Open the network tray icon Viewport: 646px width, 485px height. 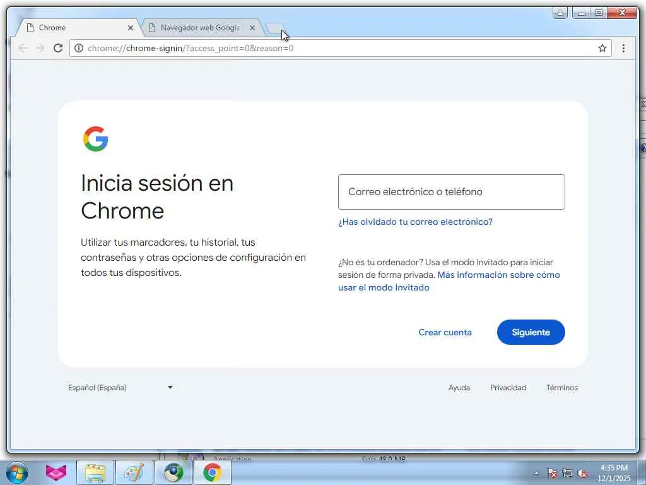[567, 473]
